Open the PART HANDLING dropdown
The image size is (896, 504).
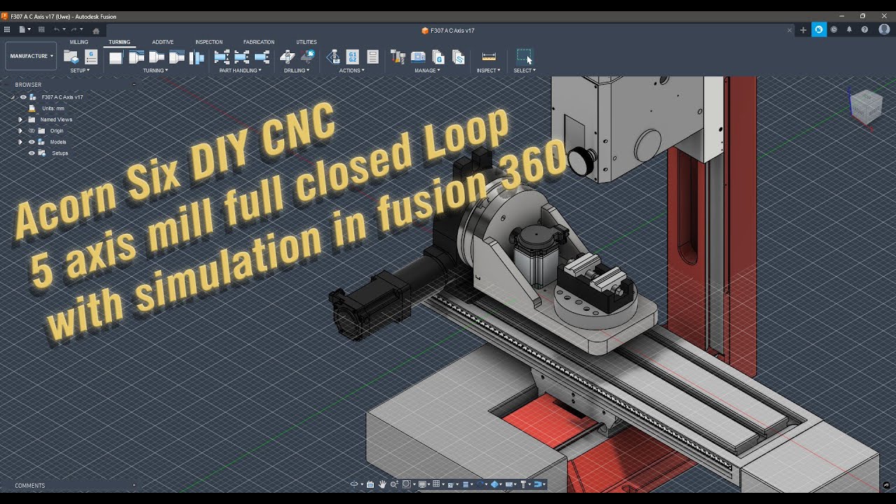240,71
